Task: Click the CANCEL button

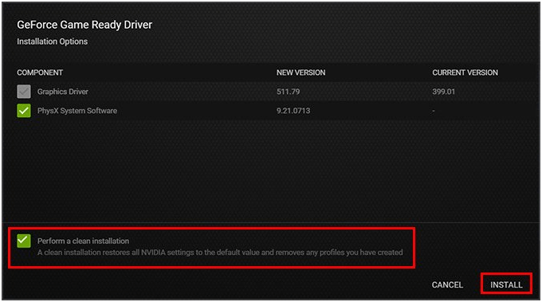Action: (447, 284)
